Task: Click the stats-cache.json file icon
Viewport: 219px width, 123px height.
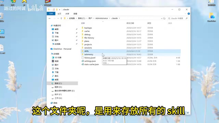Action: [x=82, y=64]
